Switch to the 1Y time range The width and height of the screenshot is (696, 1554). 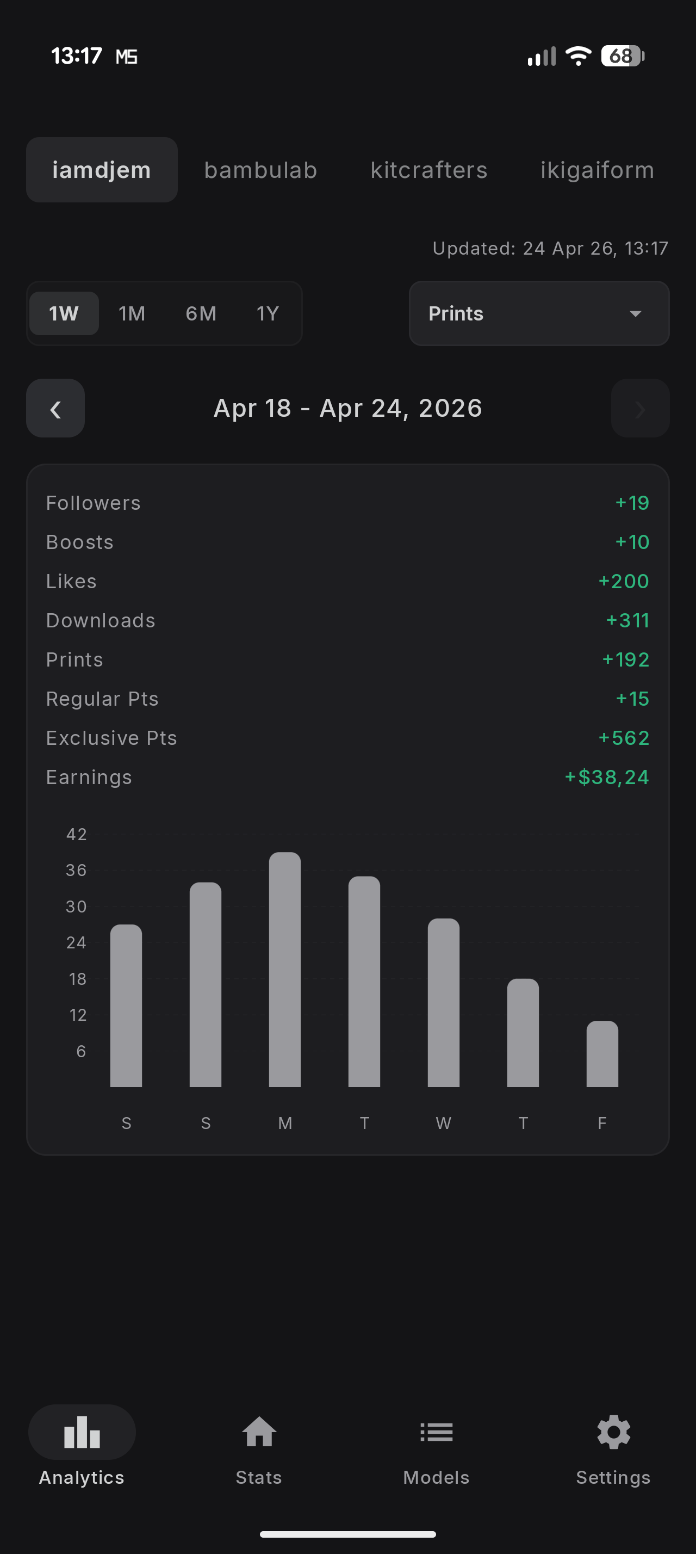tap(268, 314)
